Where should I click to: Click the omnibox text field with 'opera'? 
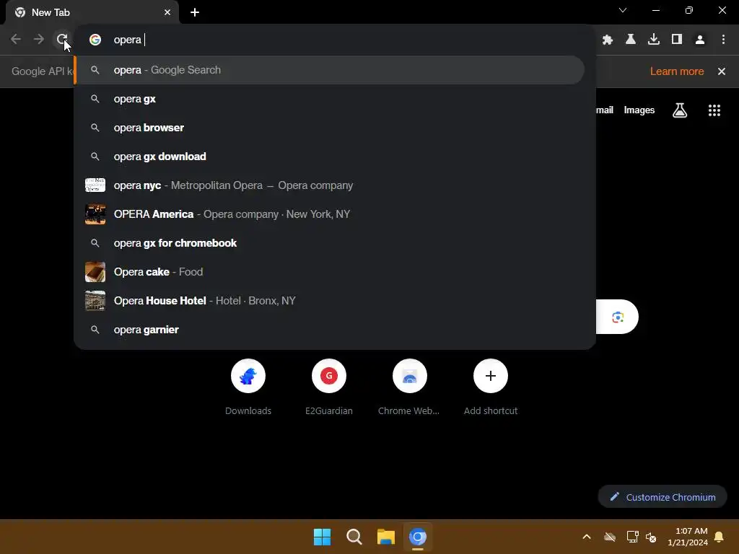point(335,40)
